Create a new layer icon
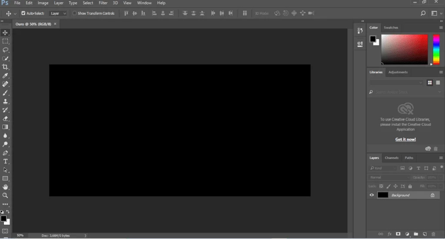445x239 pixels. pyautogui.click(x=425, y=234)
